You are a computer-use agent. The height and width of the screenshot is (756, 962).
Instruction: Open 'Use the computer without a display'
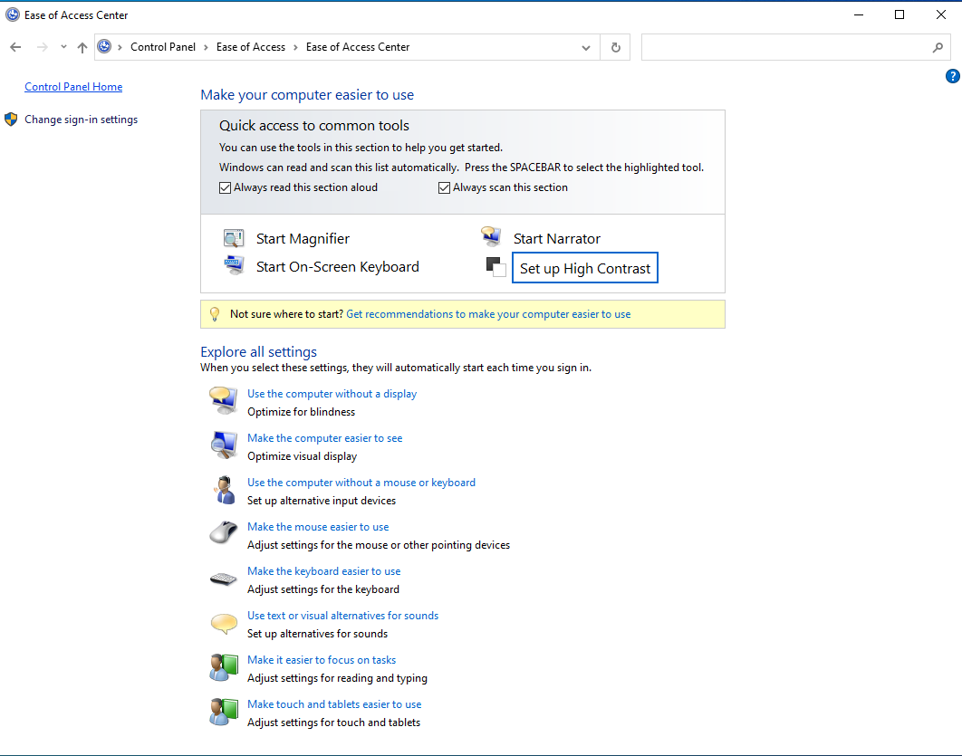pyautogui.click(x=332, y=394)
